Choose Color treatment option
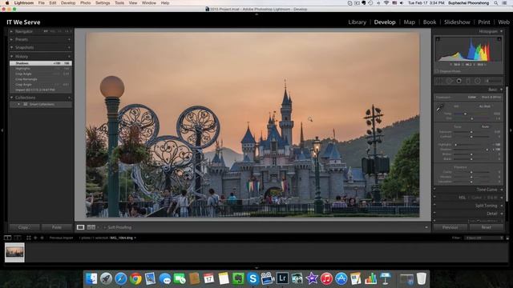The width and height of the screenshot is (513, 288). (471, 98)
